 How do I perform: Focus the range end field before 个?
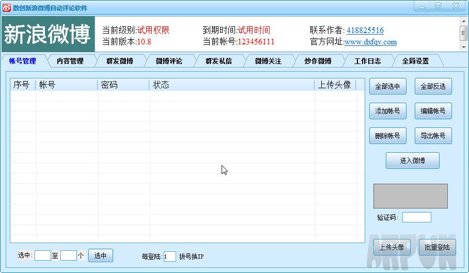click(69, 255)
